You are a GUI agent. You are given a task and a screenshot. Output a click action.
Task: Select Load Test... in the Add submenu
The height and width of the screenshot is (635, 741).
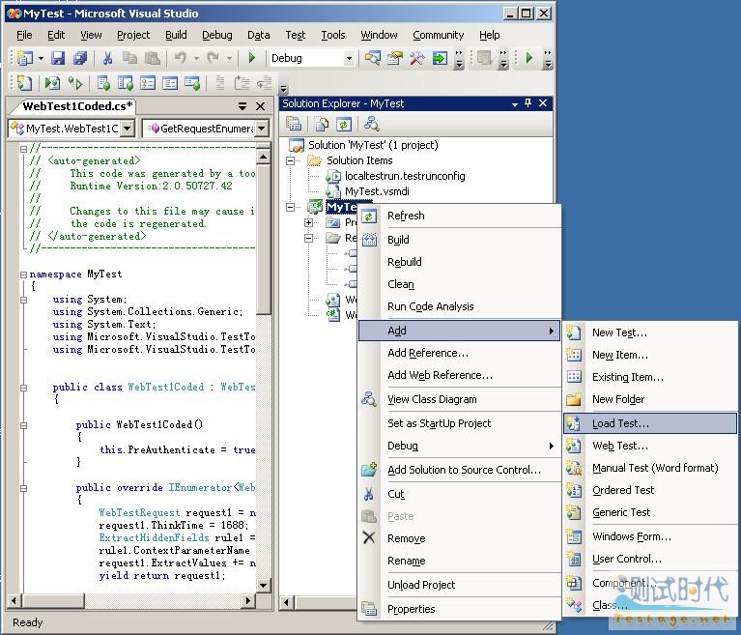point(620,423)
